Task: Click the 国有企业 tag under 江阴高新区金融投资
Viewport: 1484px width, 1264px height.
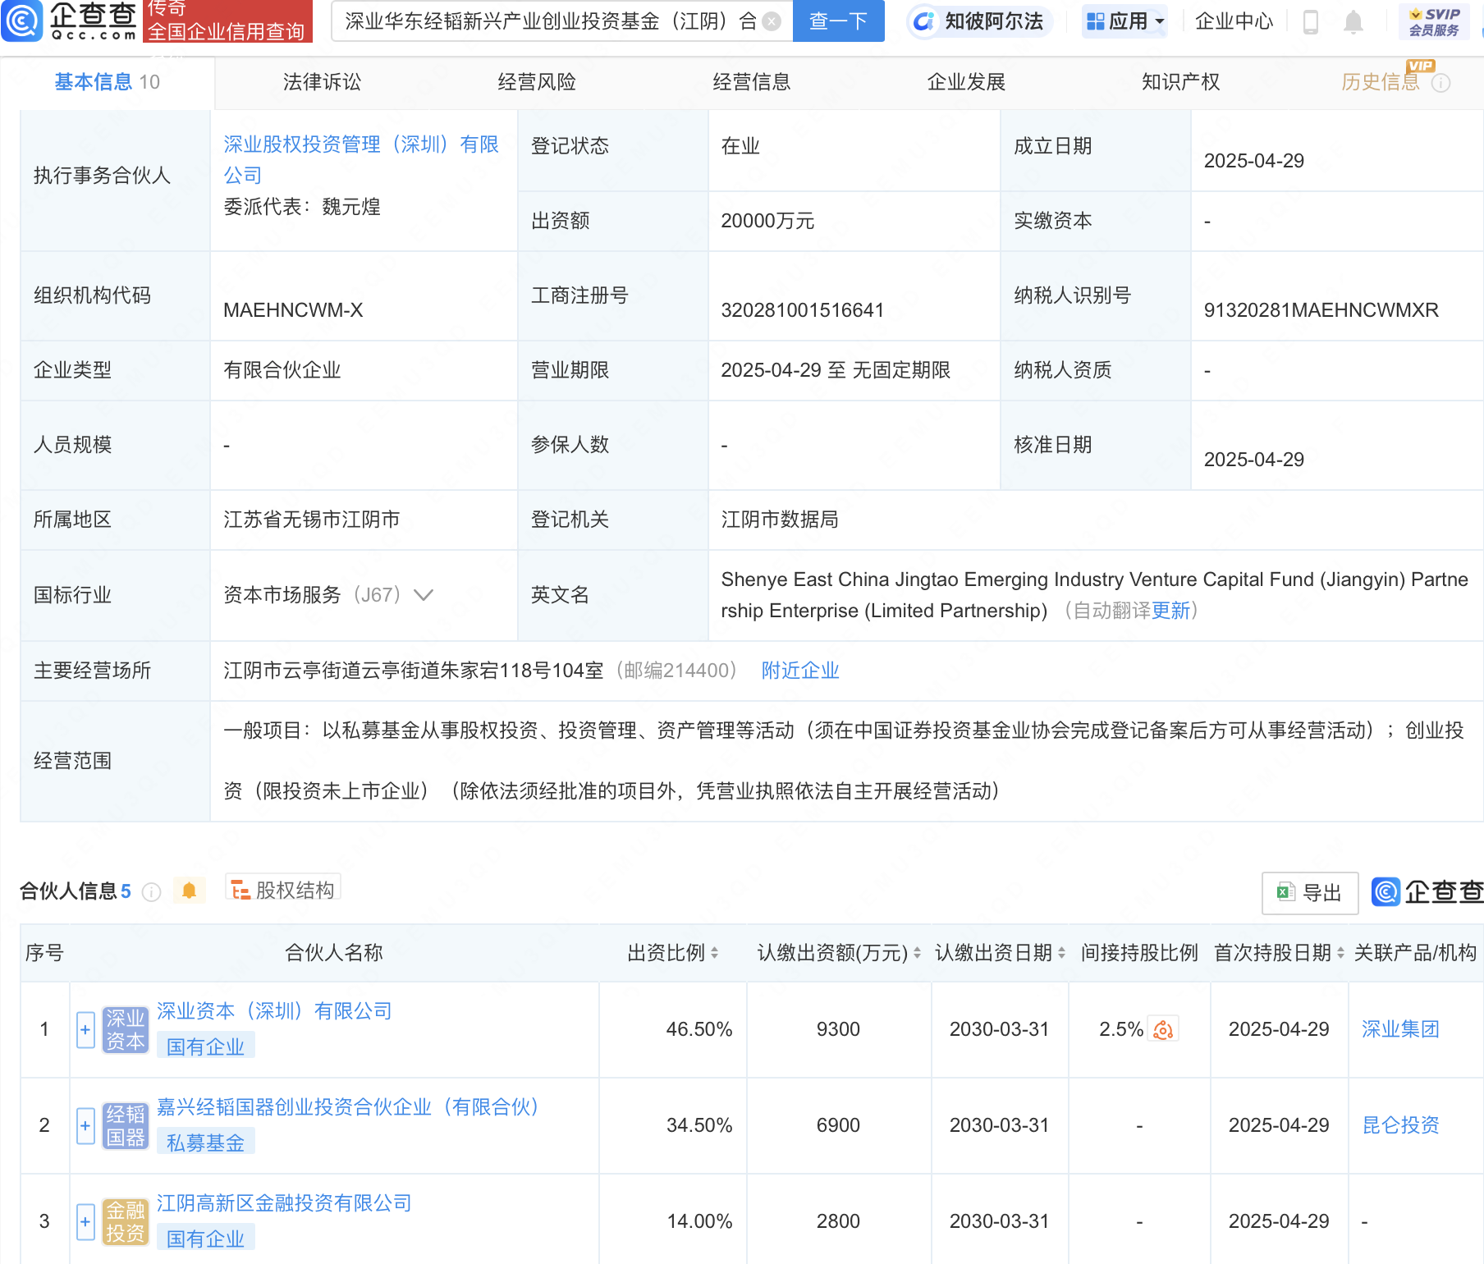Action: click(206, 1239)
